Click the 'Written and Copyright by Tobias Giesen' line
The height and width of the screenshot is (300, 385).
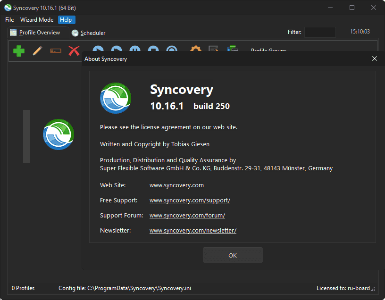(155, 144)
